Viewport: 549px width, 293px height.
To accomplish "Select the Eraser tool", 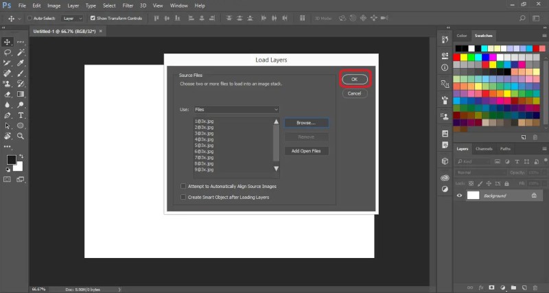I will point(7,94).
